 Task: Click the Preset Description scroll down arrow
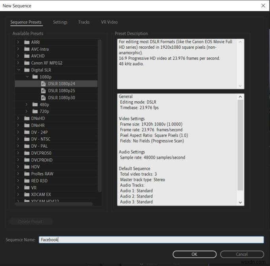[240, 85]
